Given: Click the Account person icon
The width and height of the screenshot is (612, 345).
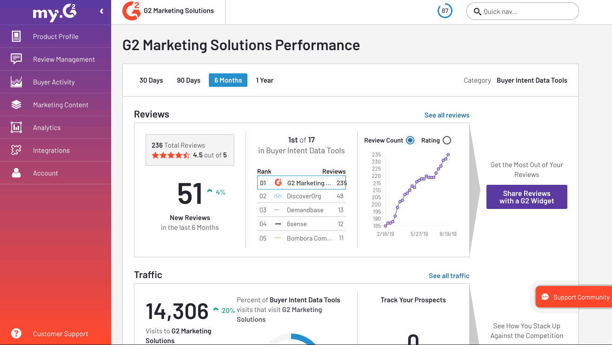Looking at the screenshot, I should [x=16, y=173].
